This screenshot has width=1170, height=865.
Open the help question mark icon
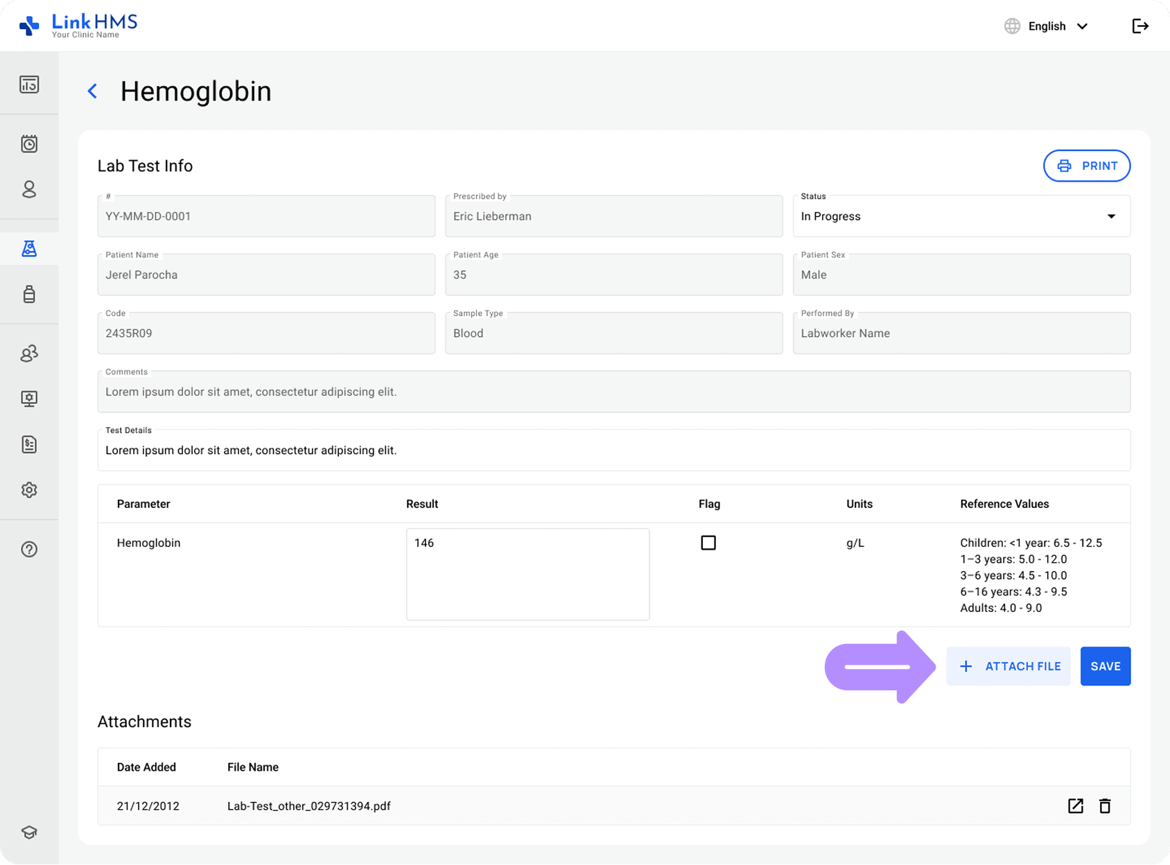coord(29,549)
